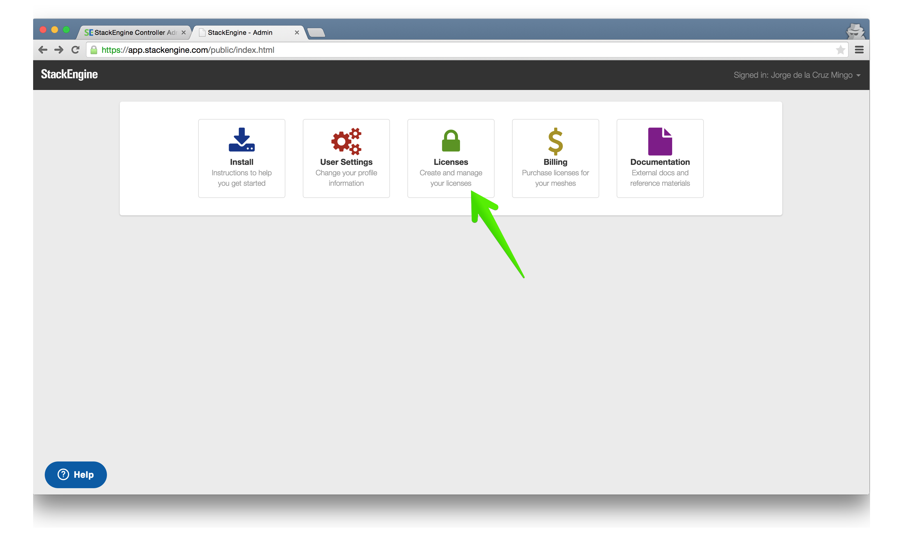Click 'Purchase licenses for your meshes' text

click(555, 178)
